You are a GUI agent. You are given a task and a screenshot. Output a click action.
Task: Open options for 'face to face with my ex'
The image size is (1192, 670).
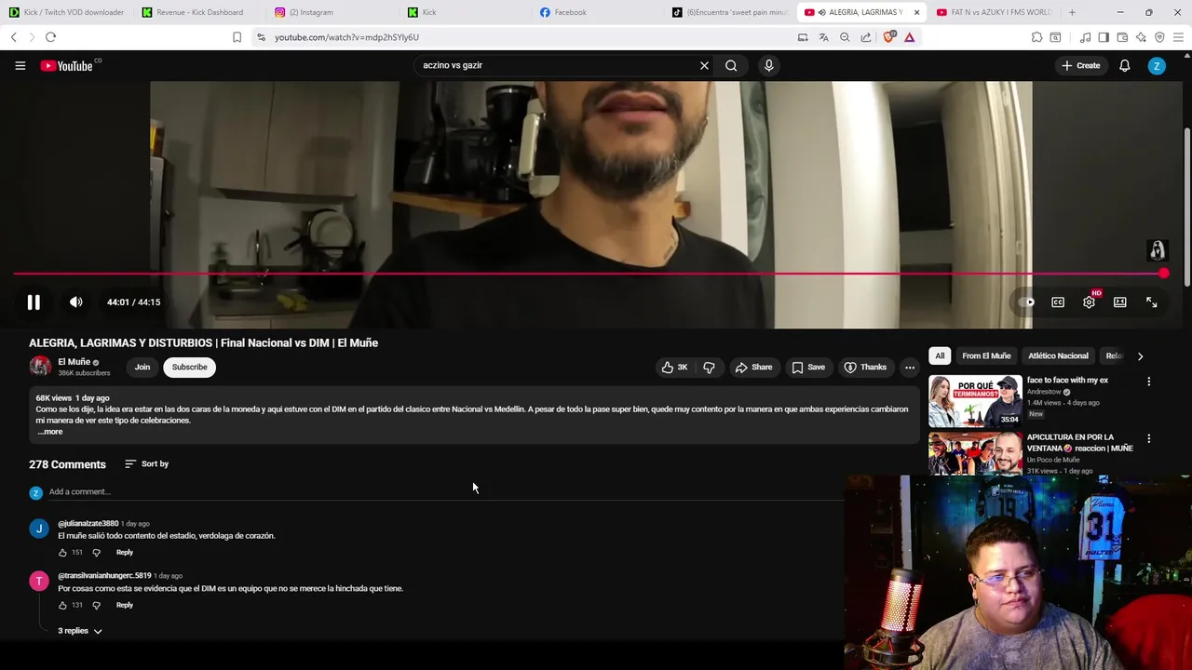(1148, 382)
